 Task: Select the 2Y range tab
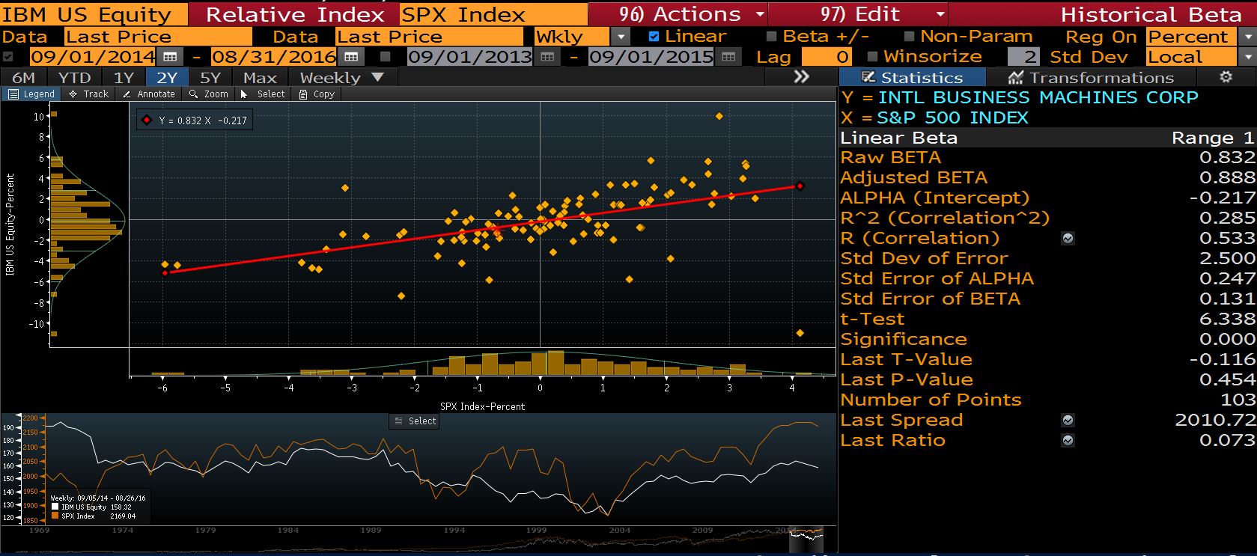[x=167, y=77]
